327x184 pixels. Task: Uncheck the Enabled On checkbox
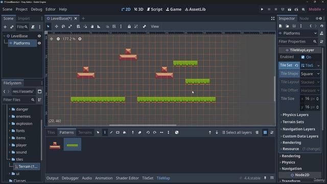(x=303, y=57)
